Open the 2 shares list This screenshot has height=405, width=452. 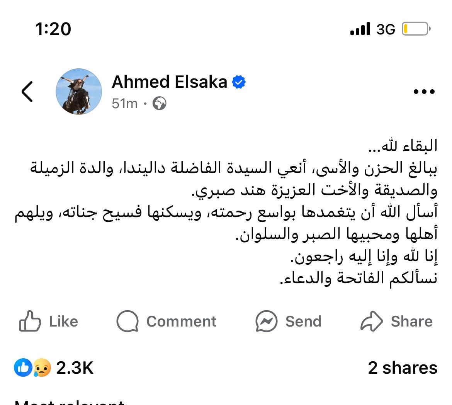point(402,368)
